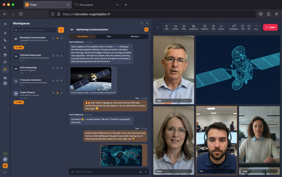Image resolution: width=282 pixels, height=177 pixels.
Task: Switch to the Discussion tab
Action: 83,36
